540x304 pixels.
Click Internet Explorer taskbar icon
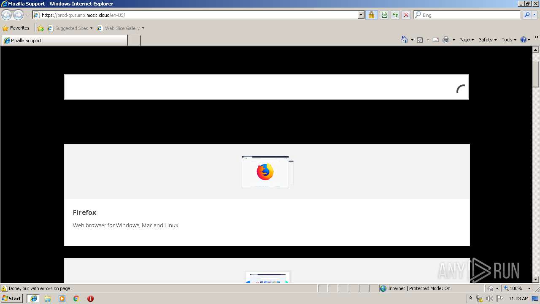click(33, 299)
